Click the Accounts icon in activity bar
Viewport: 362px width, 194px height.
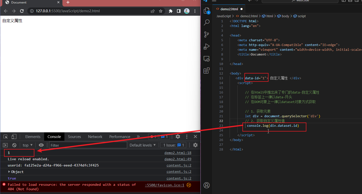[x=207, y=185]
